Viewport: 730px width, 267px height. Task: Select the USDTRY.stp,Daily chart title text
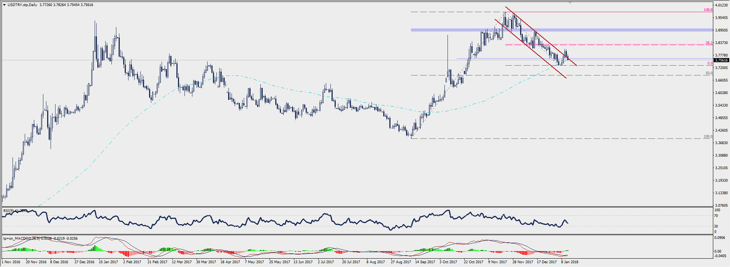[x=22, y=5]
